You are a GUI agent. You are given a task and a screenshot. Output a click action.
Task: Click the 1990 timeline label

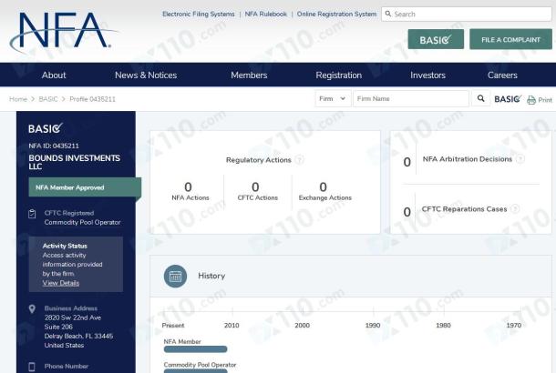(x=373, y=325)
